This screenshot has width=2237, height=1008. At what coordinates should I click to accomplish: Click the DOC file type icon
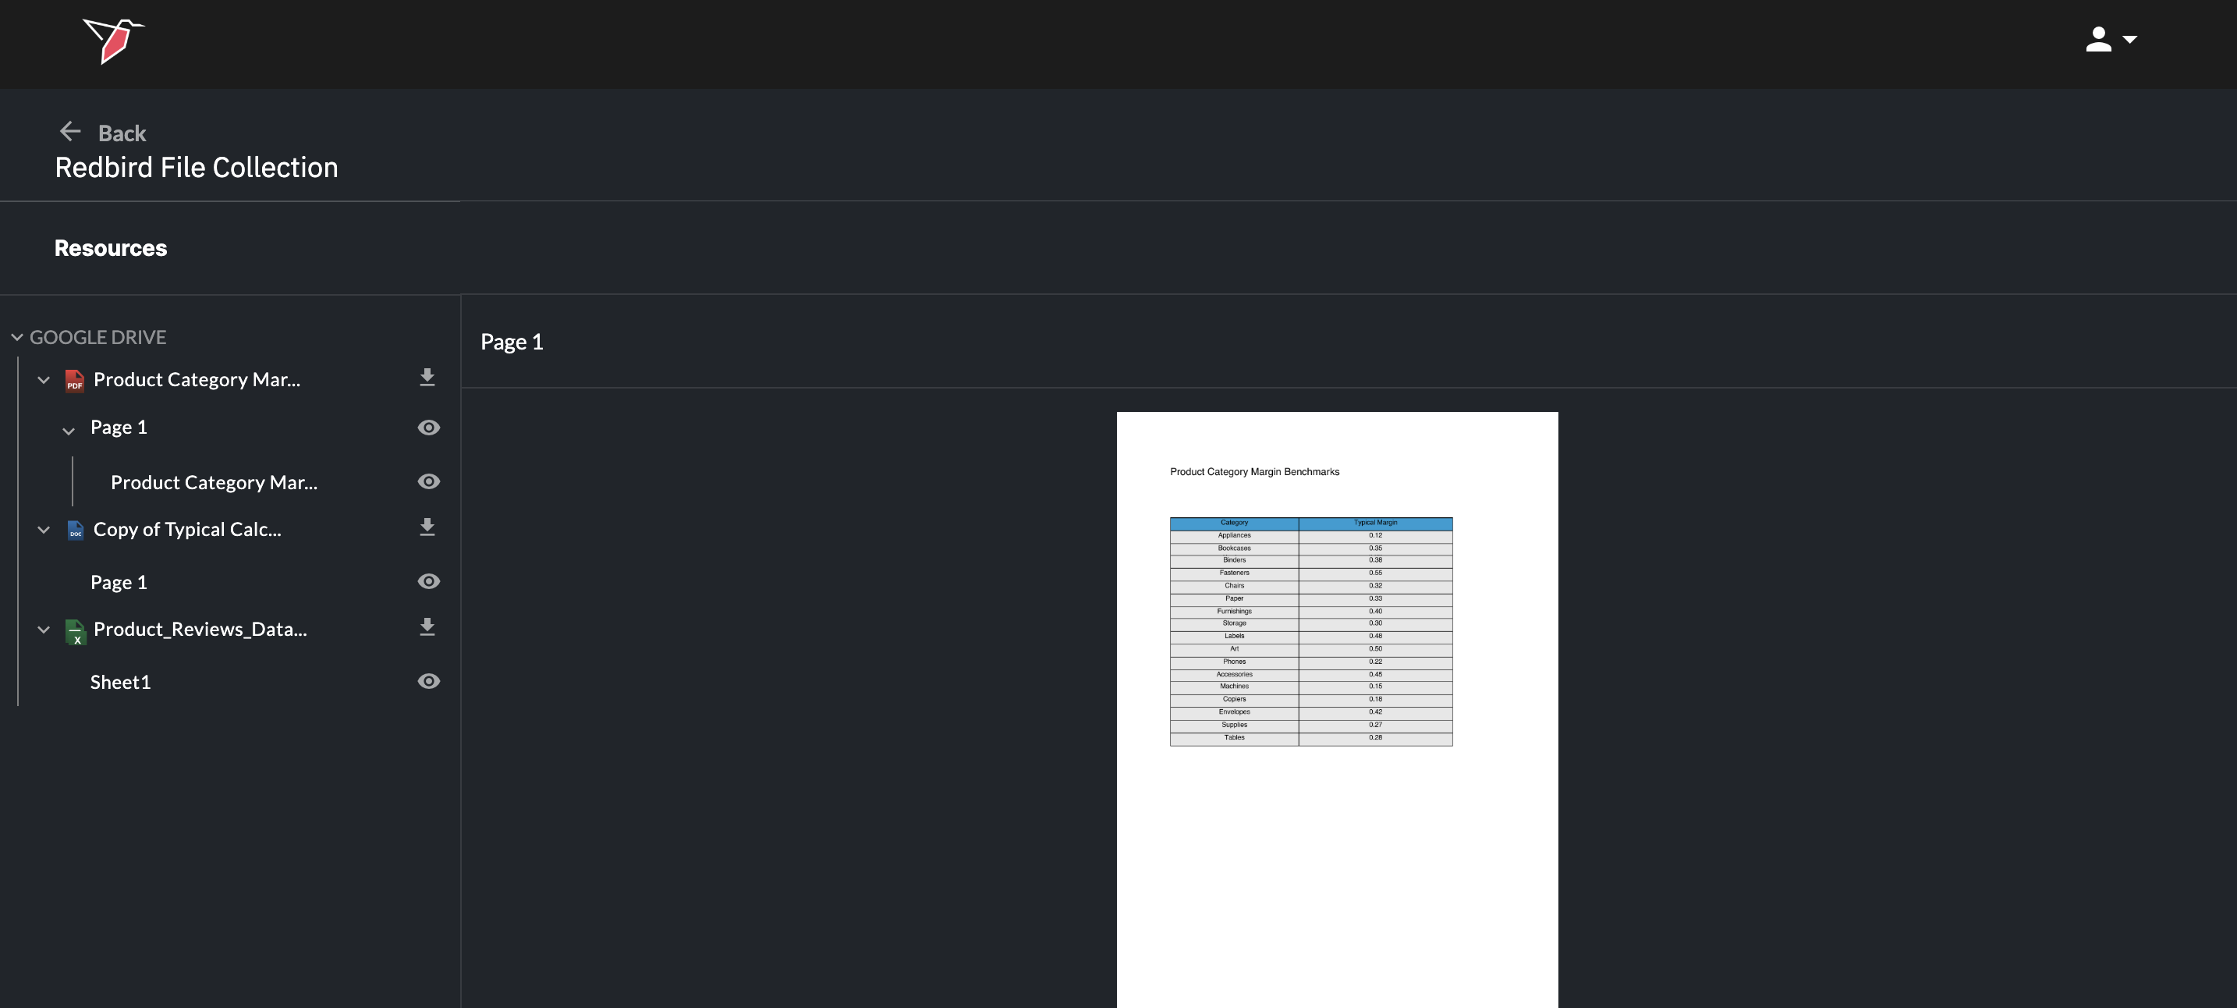click(x=75, y=530)
